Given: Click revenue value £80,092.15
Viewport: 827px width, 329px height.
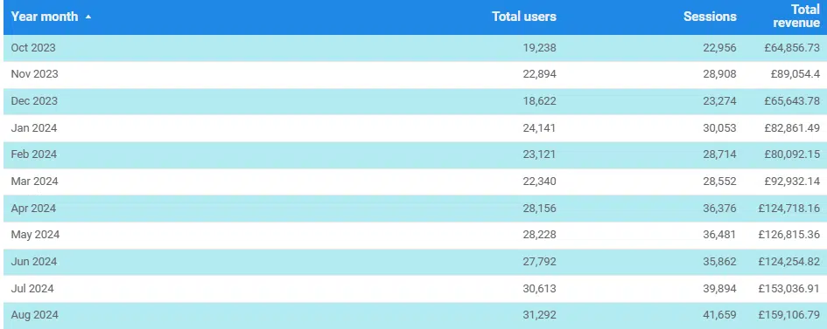Looking at the screenshot, I should (792, 154).
